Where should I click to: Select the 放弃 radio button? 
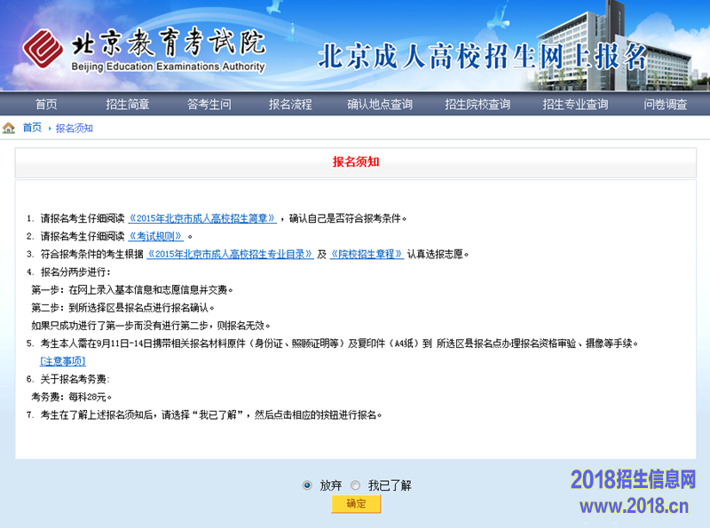307,485
